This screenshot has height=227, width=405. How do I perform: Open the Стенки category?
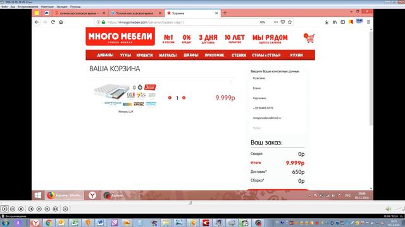pos(239,55)
